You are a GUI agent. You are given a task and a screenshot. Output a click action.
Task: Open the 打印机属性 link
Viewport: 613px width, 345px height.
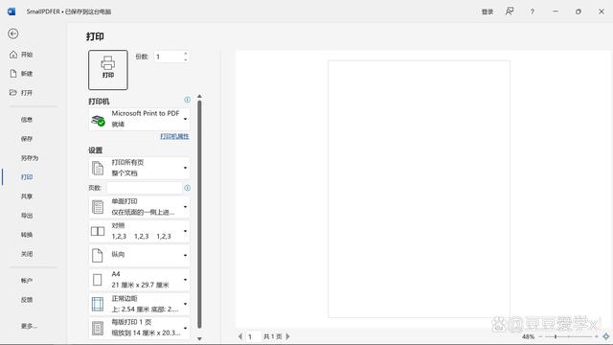pos(174,136)
